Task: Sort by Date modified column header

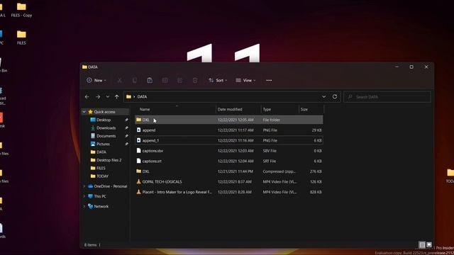Action: point(230,109)
